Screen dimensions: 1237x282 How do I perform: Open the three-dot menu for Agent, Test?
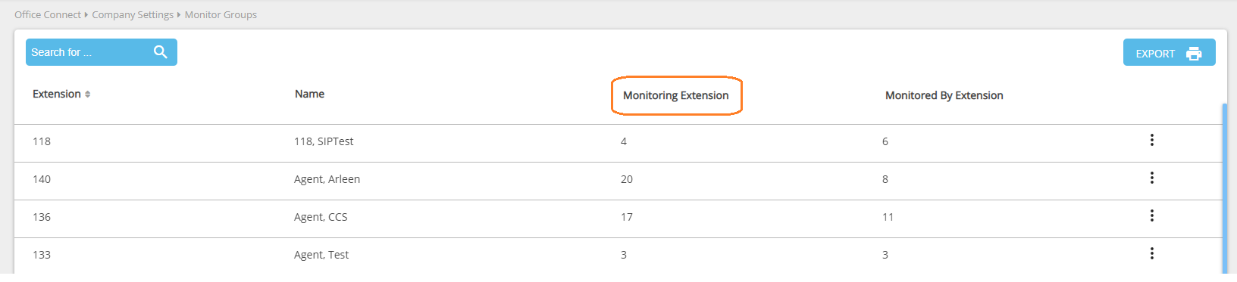tap(1151, 253)
